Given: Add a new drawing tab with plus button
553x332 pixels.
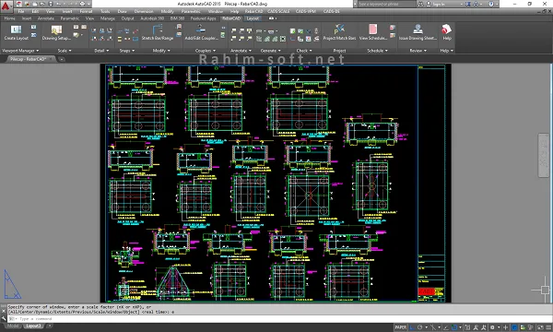Looking at the screenshot, I should pos(62,59).
